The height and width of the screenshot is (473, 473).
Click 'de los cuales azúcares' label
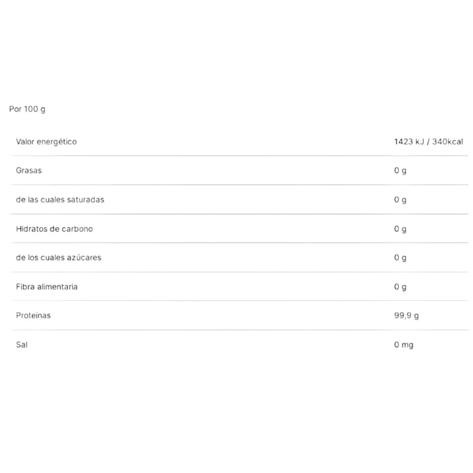(59, 258)
